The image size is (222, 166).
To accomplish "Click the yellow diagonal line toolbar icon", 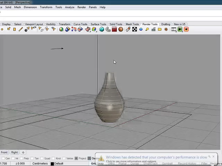I will point(21,29).
